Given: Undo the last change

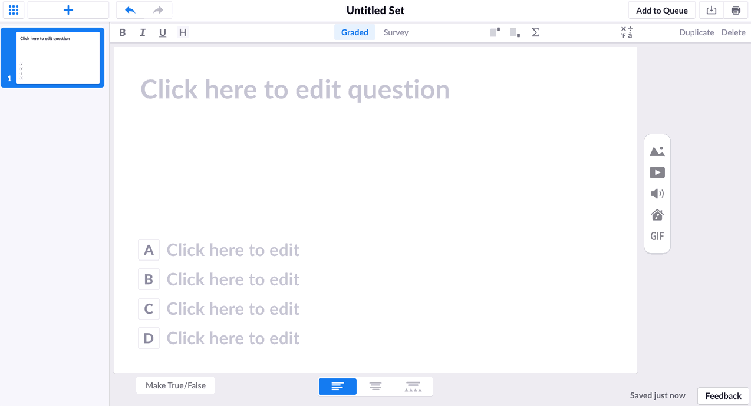Looking at the screenshot, I should [129, 10].
